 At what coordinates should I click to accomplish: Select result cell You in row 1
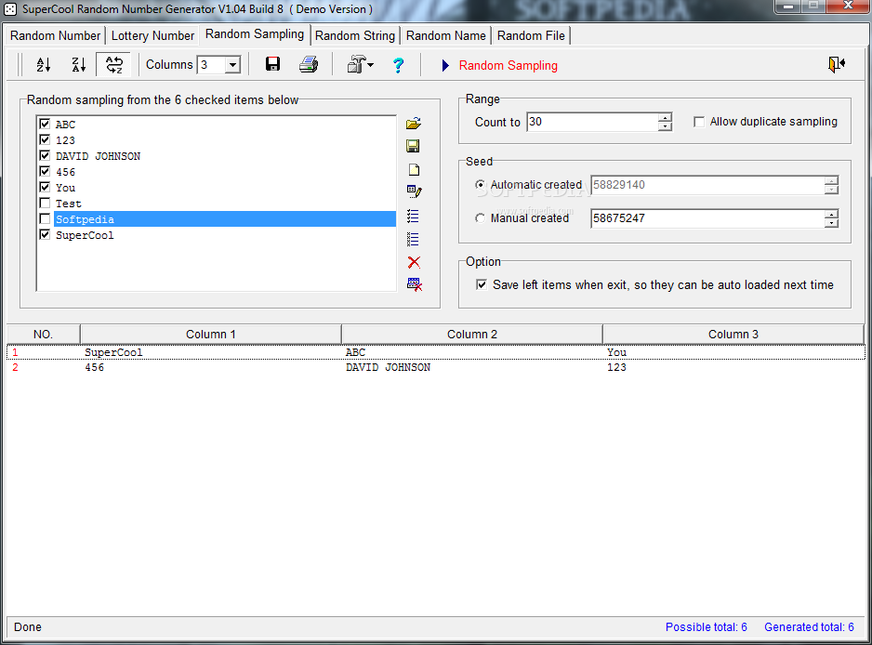tap(616, 352)
